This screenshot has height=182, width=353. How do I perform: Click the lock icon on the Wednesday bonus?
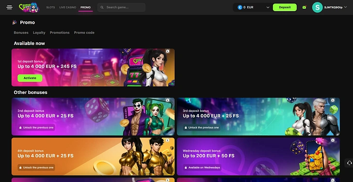point(186,167)
